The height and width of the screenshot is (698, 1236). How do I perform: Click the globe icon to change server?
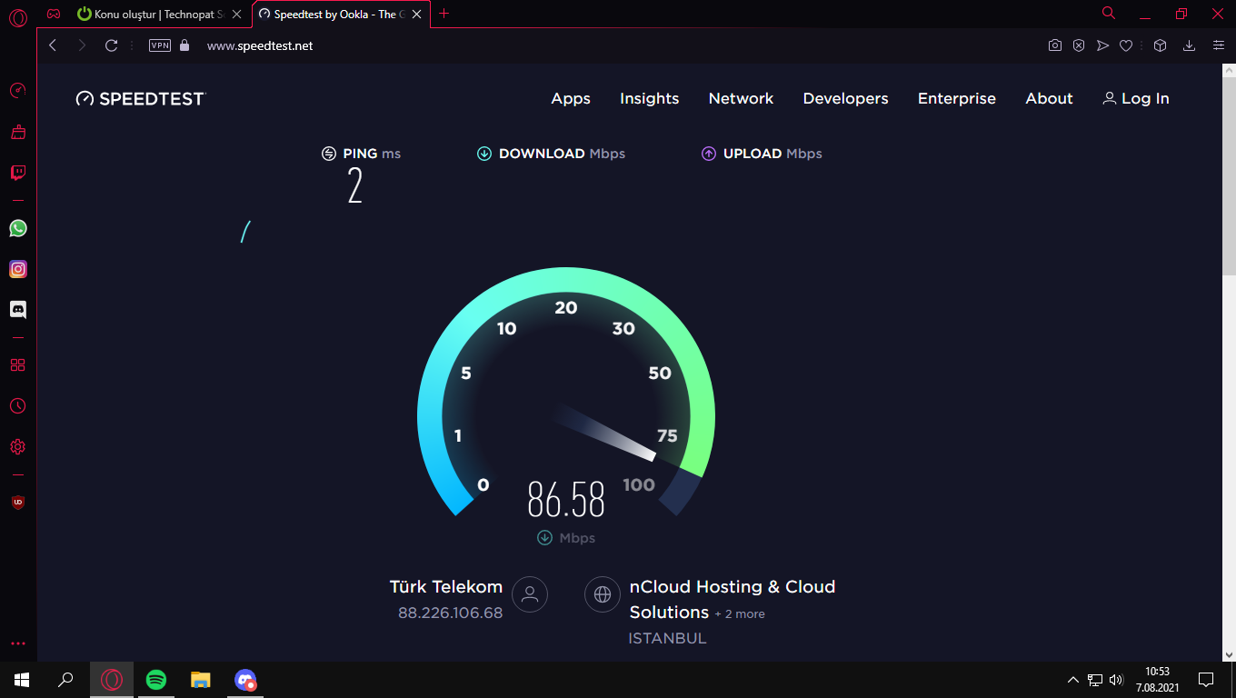(602, 594)
